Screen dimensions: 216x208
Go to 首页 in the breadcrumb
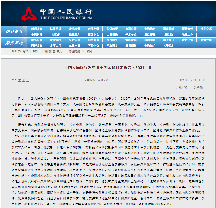[x=59, y=52]
